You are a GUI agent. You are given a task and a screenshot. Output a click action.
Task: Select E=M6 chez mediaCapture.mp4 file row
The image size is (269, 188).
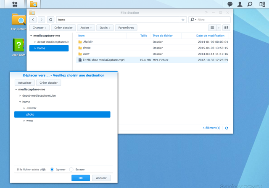152,60
